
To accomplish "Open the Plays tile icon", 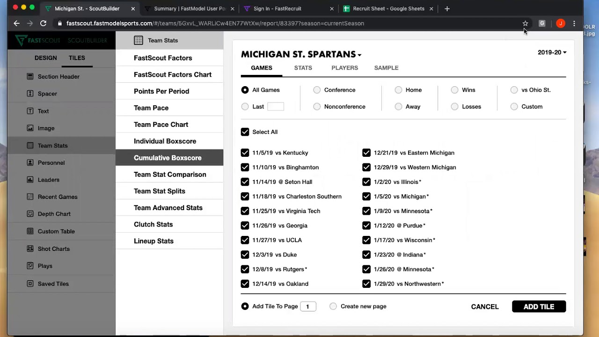I will click(x=30, y=266).
